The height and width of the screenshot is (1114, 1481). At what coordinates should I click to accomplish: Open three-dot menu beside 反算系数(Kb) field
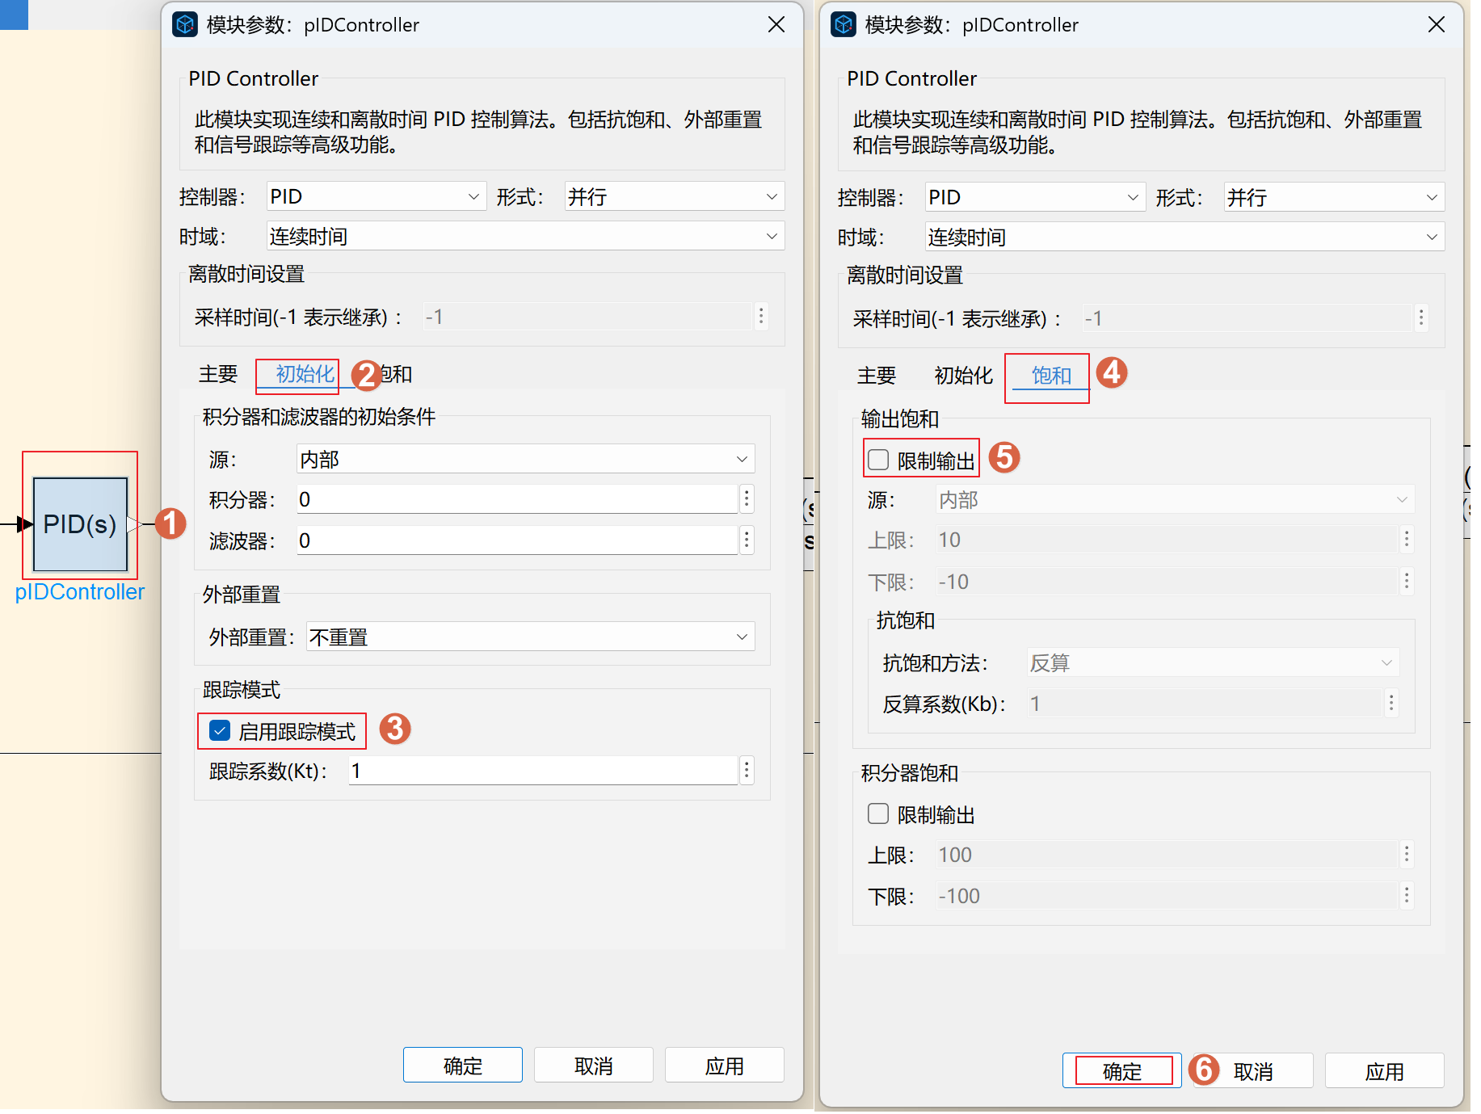tap(1391, 704)
